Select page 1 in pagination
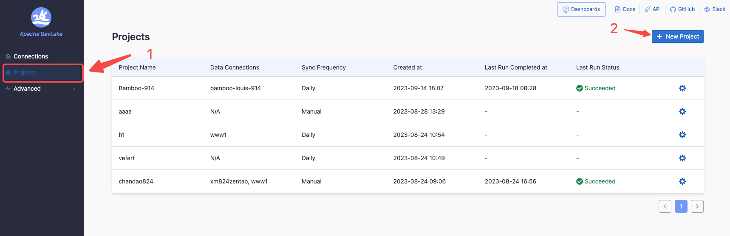The width and height of the screenshot is (730, 236). 681,206
